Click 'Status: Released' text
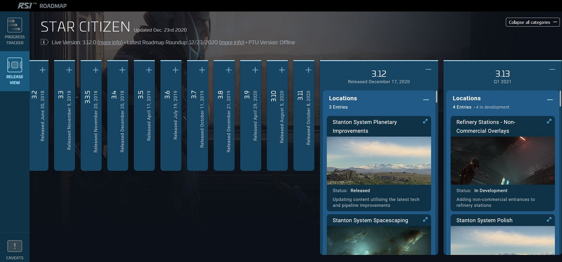The height and width of the screenshot is (262, 562). tap(351, 190)
